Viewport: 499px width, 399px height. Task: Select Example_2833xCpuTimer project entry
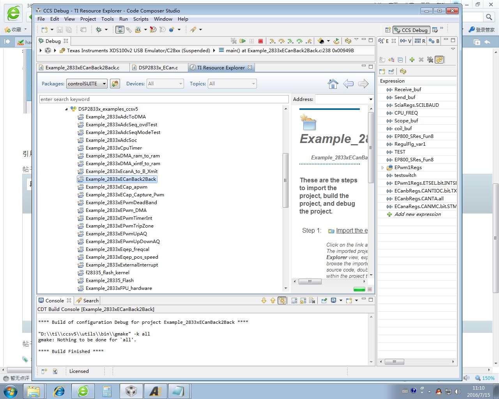point(114,148)
